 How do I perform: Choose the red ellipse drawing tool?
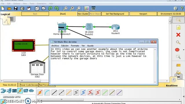pos(177,50)
